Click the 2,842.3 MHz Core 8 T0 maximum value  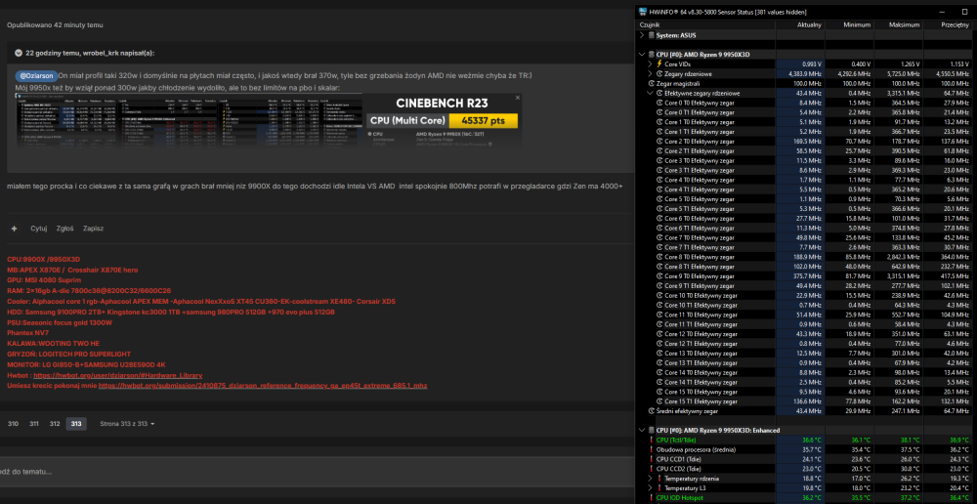click(x=904, y=257)
